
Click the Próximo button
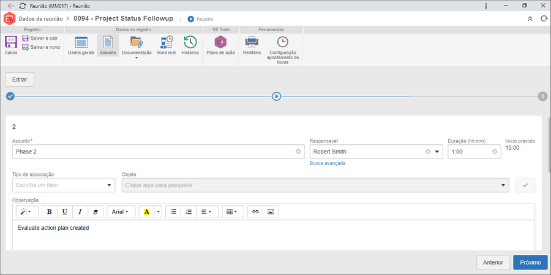(530, 262)
